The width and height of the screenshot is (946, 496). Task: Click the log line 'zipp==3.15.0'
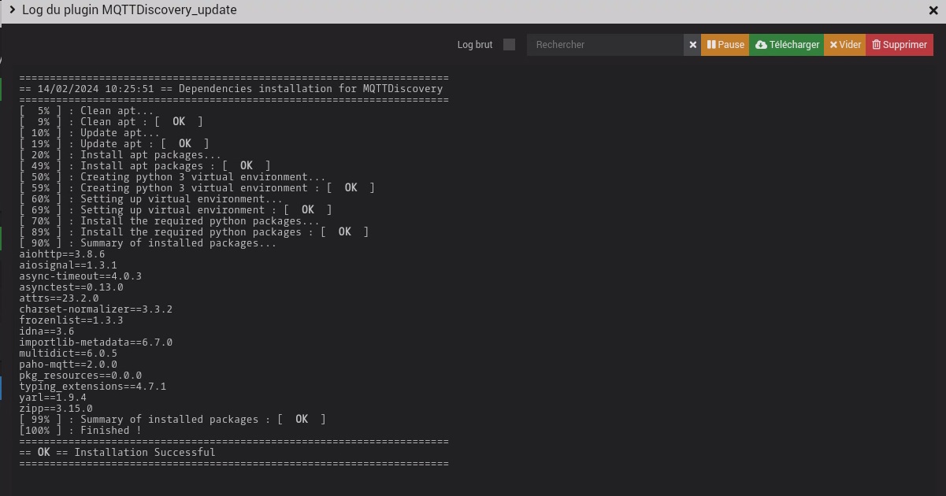click(56, 409)
